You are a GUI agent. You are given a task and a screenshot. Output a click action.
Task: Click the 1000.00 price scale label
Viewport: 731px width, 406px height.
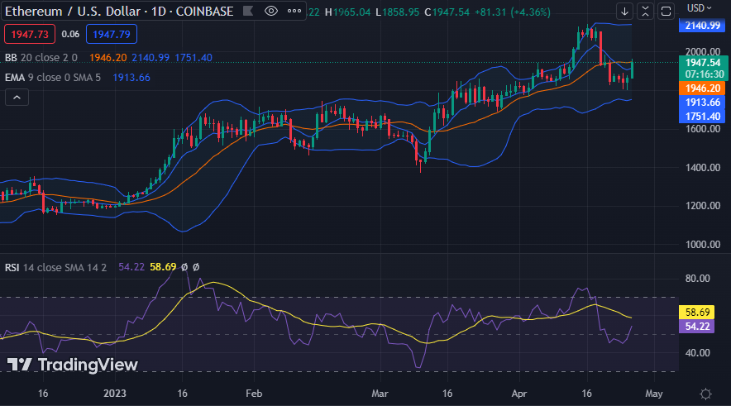tap(703, 245)
